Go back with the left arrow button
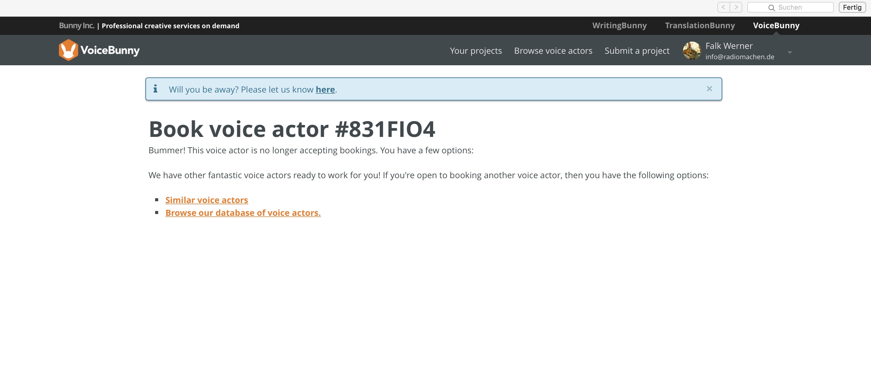Viewport: 871px width, 367px height. click(x=723, y=7)
